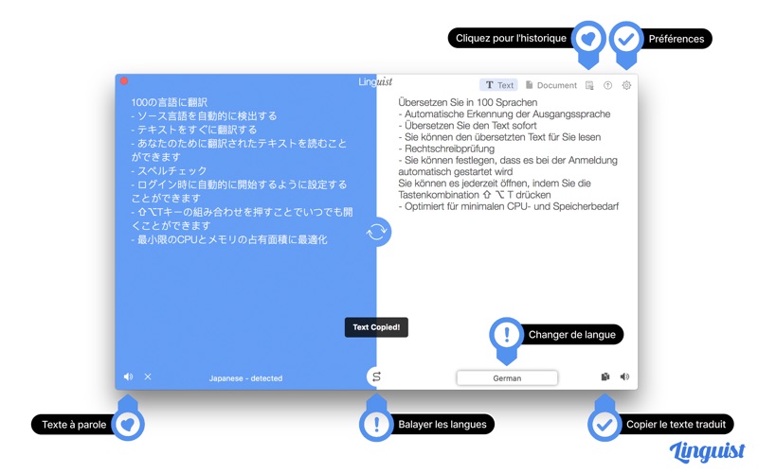Click the circled up-arrow icon
Image resolution: width=758 pixels, height=473 pixels.
[607, 85]
